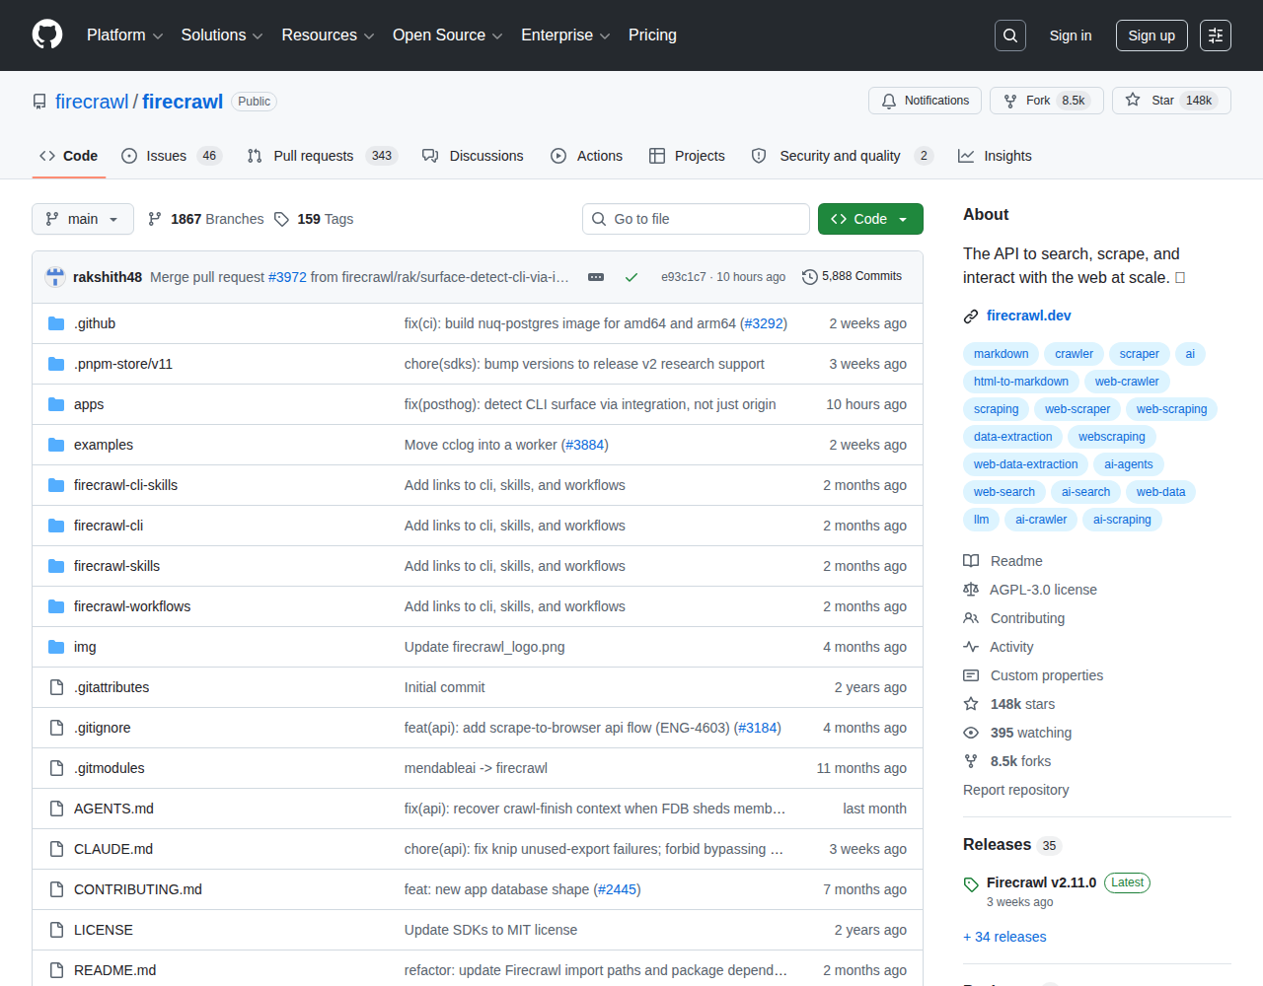Open Firecrawl v2.11.0 release

coord(1041,882)
